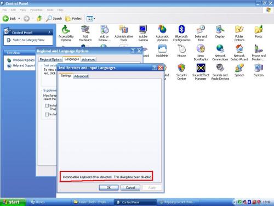Tick the first supplemental language install checkbox
The image size is (274, 206).
(x=47, y=105)
